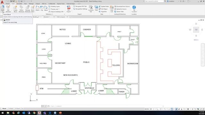The width and height of the screenshot is (205, 115).
Task: Toggle Clean Screen icon in status bar
Action: 201,109
